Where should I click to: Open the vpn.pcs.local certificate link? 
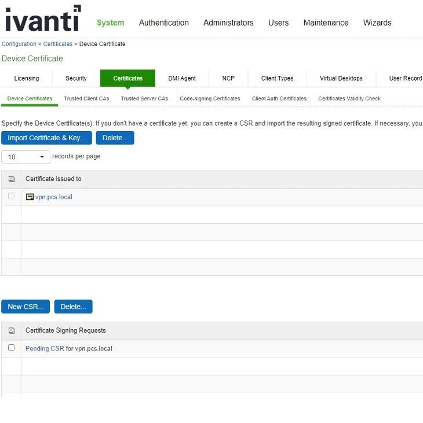pyautogui.click(x=54, y=197)
